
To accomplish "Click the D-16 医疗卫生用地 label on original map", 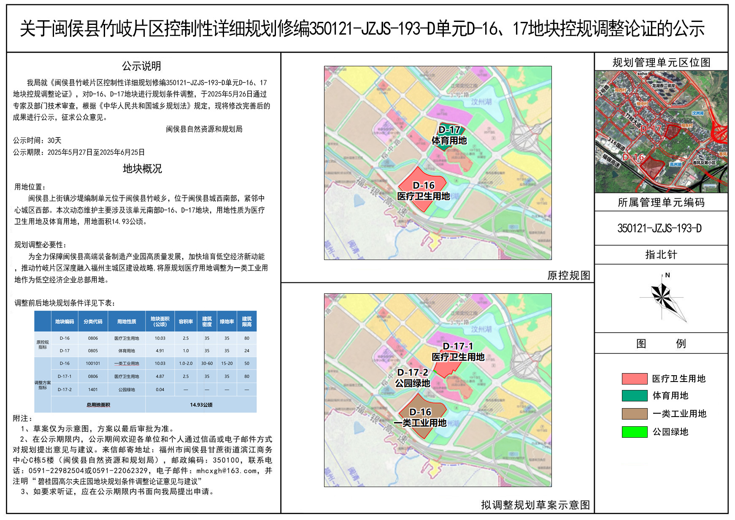I will (424, 191).
